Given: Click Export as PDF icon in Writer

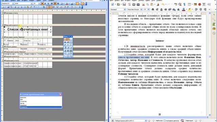Looking at the screenshot, I should (130, 4).
